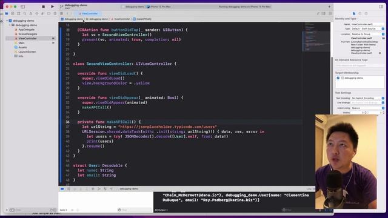Select the History inspector icon

(360, 13)
